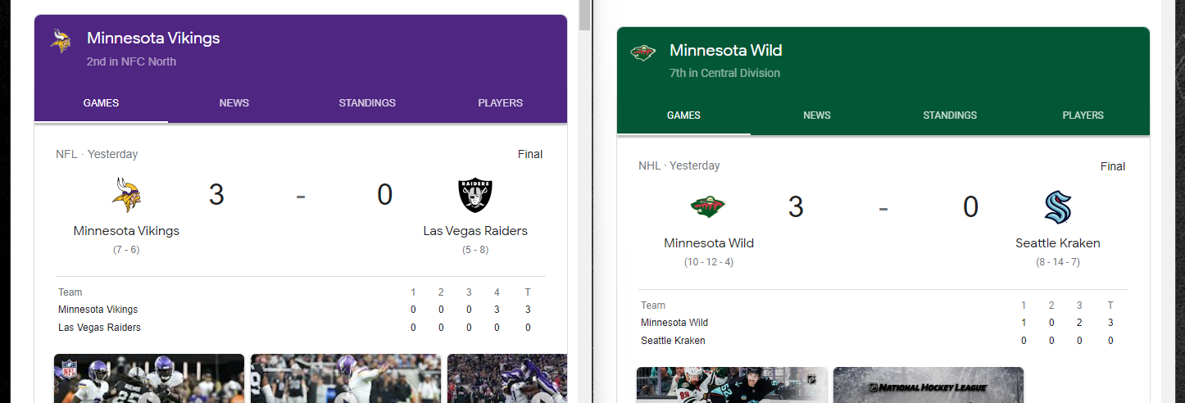Open the Minnesota Wild PLAYERS tab
Screen dimensions: 1185x403
click(1083, 115)
